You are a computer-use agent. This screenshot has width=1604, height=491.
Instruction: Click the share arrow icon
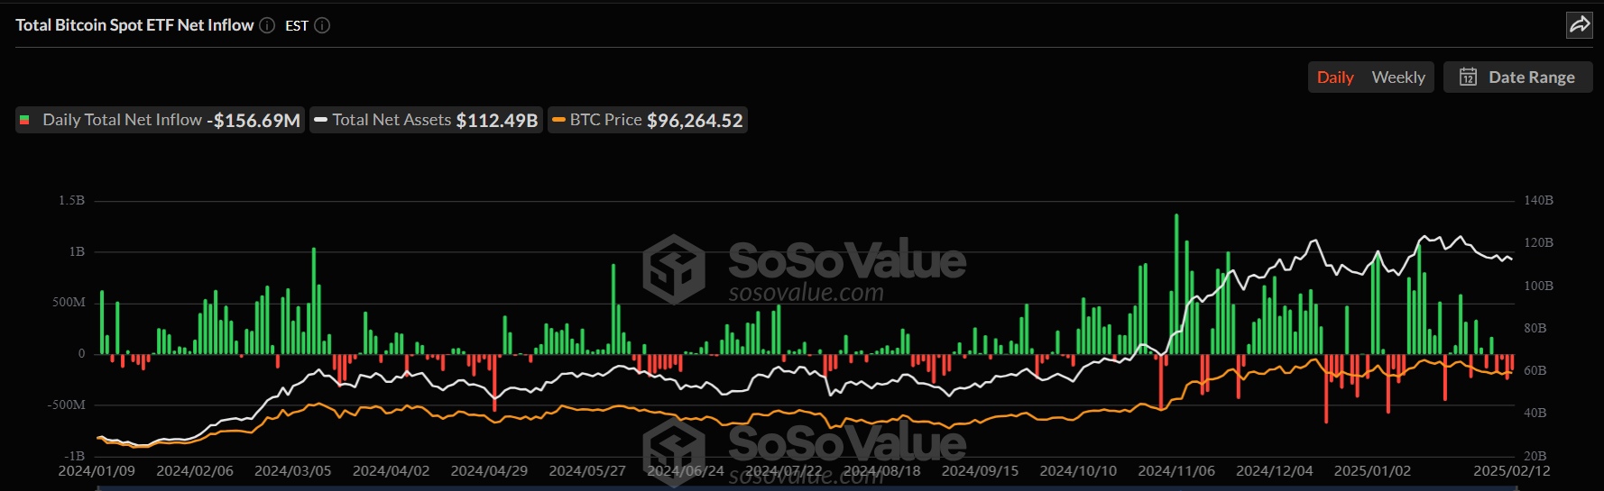pos(1579,25)
